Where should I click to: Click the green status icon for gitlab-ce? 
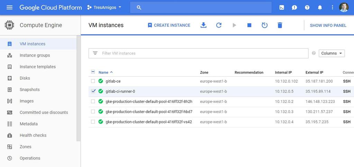101,81
